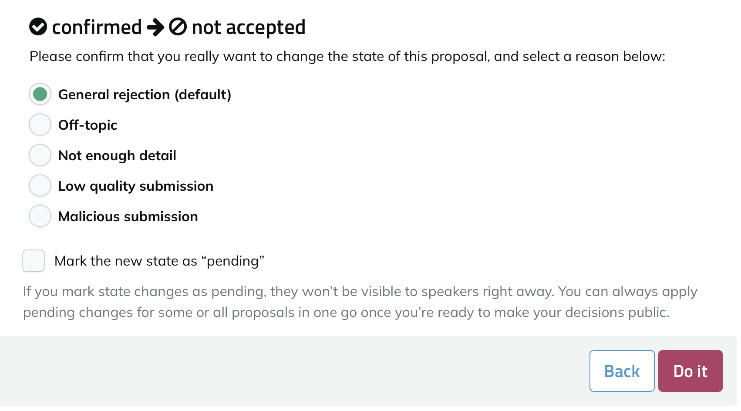Screen dimensions: 741x411
Task: Click the 'confirmed' heading text
Action: (x=97, y=27)
